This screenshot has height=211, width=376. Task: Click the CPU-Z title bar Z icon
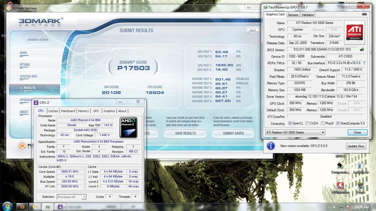point(36,102)
